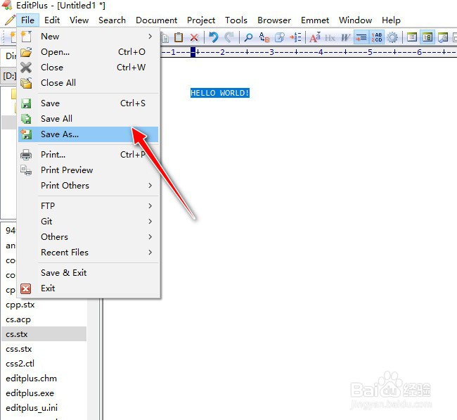
Task: Expand the Git submenu
Action: click(x=150, y=222)
